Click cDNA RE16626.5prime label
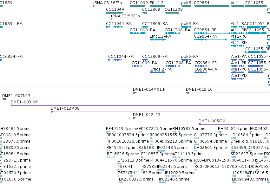Viewport: 270px width, 184px height. pyautogui.click(x=123, y=154)
